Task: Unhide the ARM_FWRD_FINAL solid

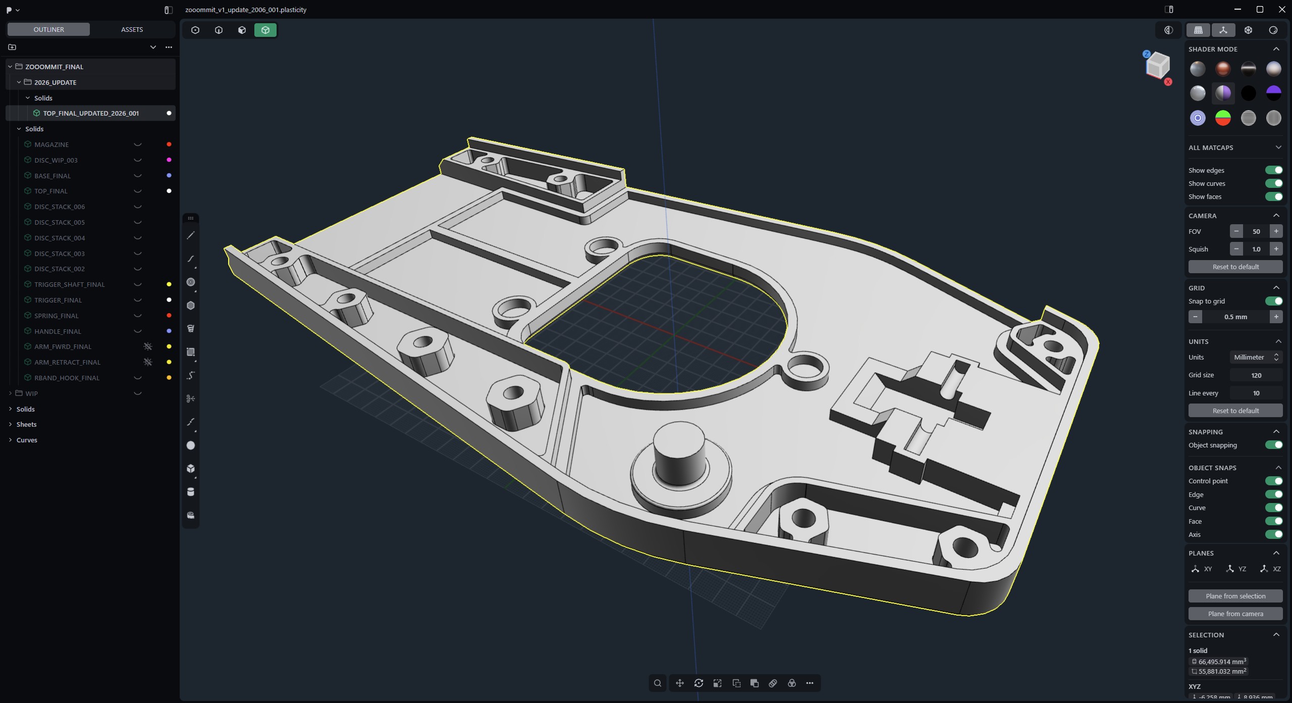Action: (x=147, y=346)
